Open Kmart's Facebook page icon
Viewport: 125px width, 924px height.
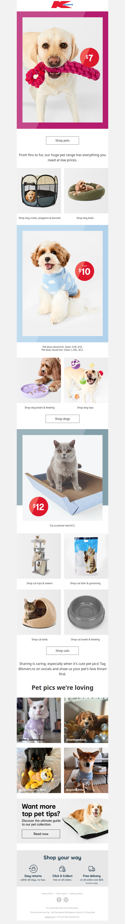click(59, 899)
